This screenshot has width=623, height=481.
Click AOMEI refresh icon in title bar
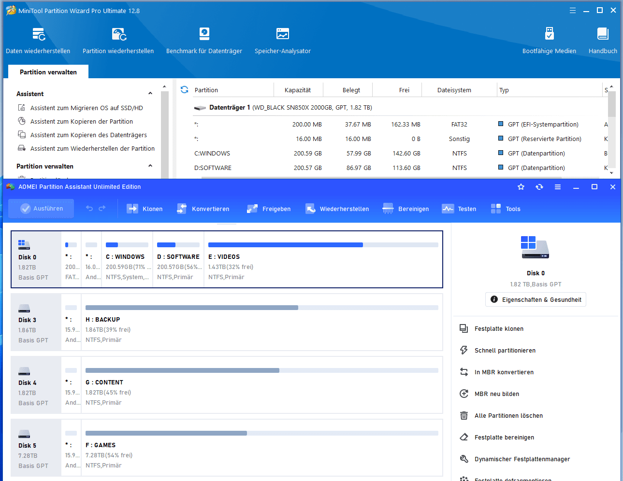click(x=539, y=187)
